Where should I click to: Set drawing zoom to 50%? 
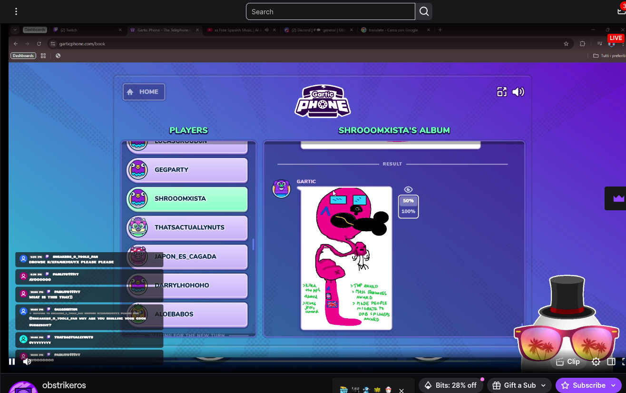pyautogui.click(x=408, y=201)
